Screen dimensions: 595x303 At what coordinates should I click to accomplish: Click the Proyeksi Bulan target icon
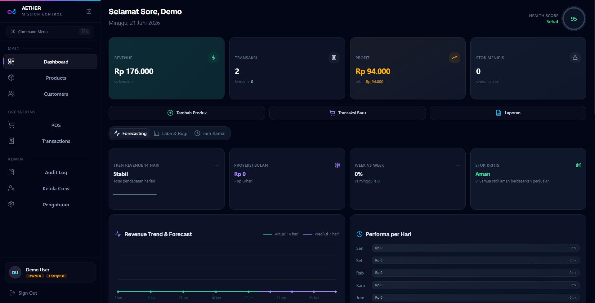click(337, 165)
